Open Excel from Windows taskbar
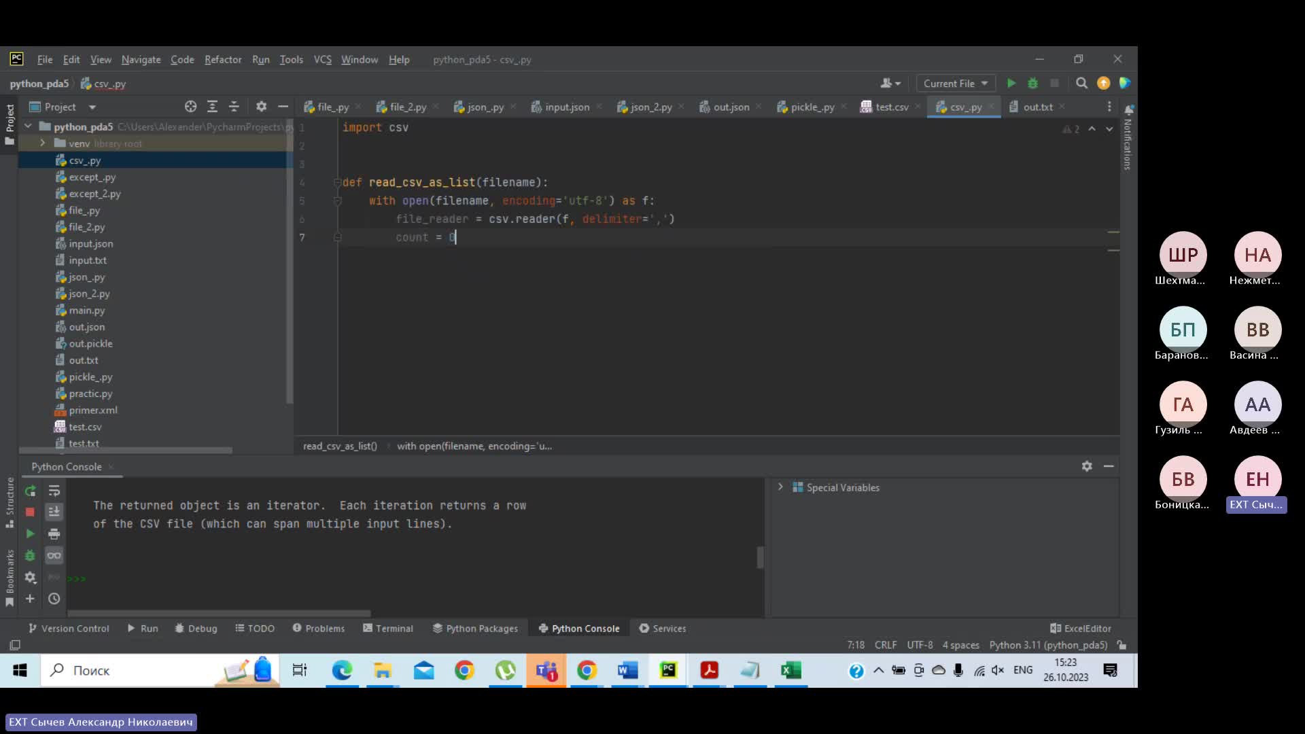 click(x=790, y=670)
